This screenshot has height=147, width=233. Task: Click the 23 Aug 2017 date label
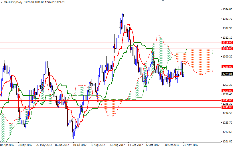(x=117, y=145)
